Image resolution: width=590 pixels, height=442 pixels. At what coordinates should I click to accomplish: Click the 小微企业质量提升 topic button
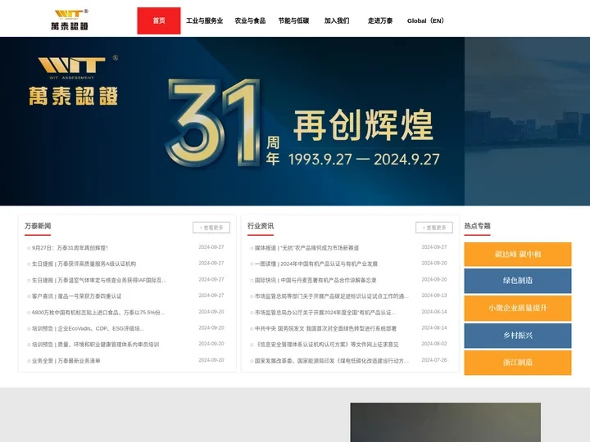518,309
